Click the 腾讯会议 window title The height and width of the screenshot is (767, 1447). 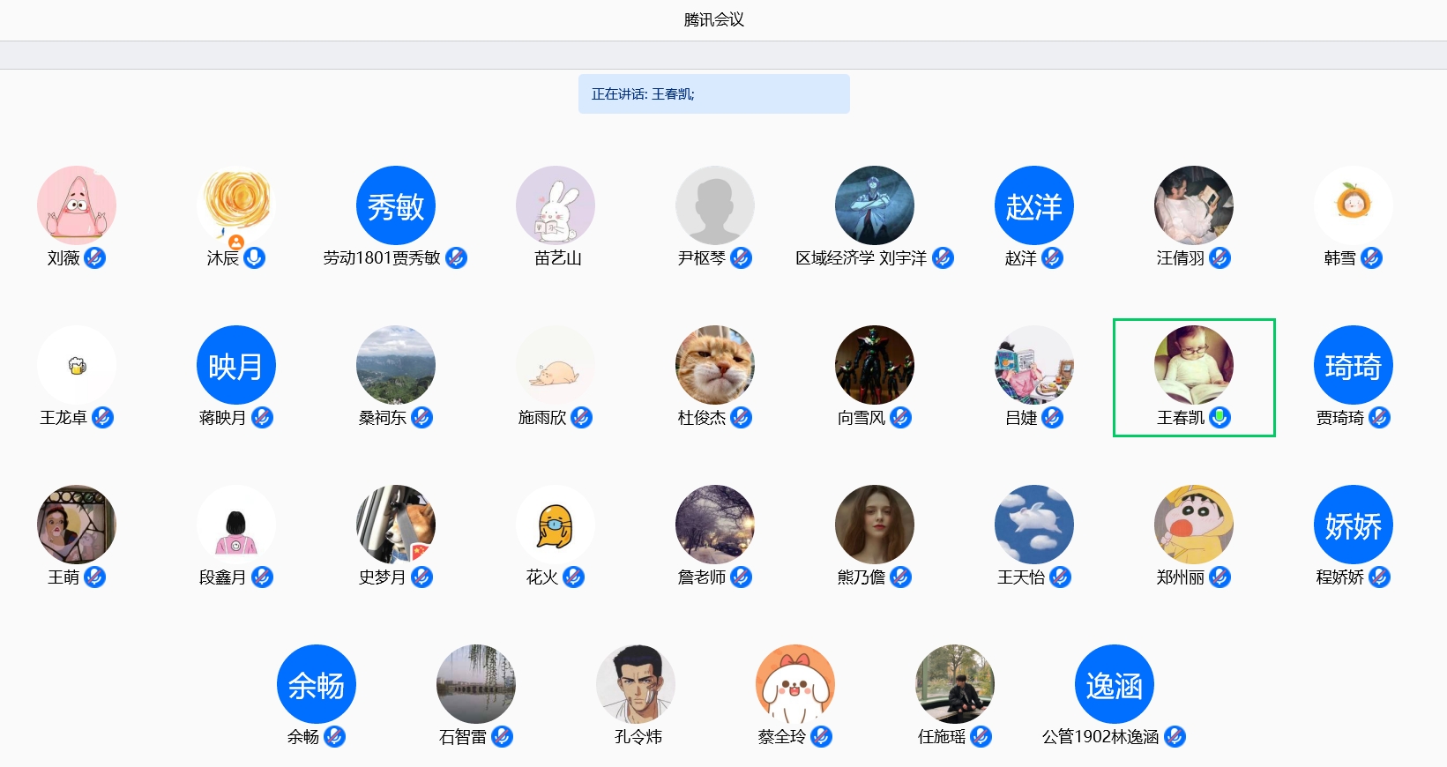(x=713, y=19)
